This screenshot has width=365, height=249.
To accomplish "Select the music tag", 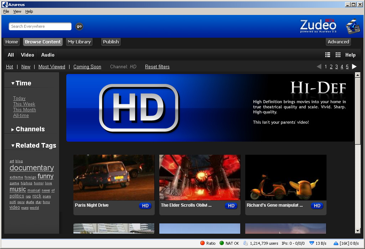I will 18,189.
